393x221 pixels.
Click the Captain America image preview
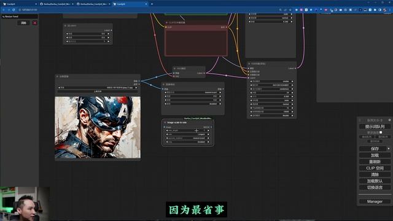[98, 127]
